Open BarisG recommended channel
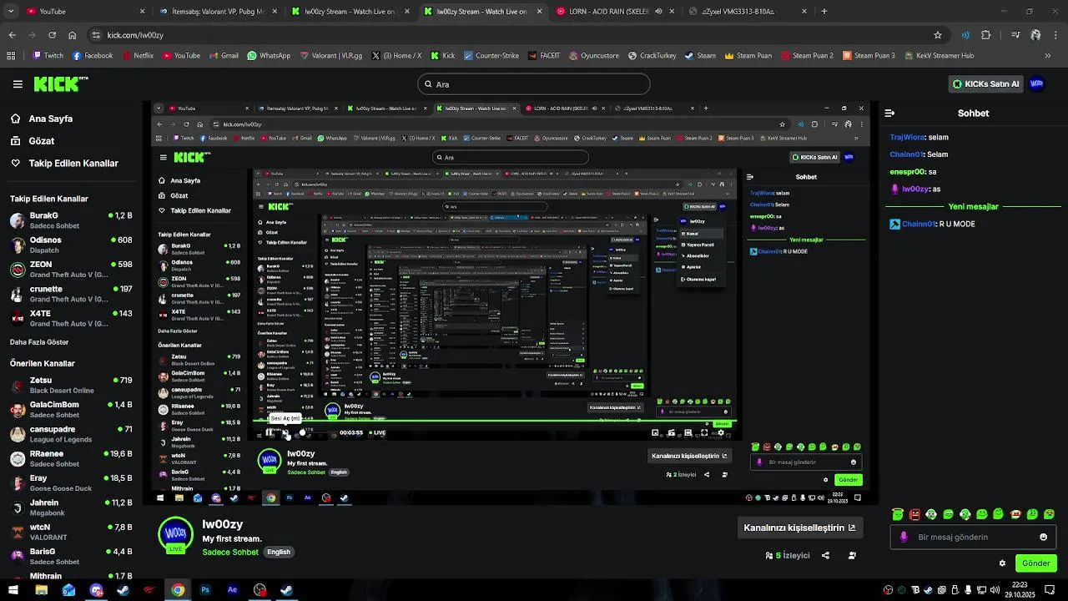Image resolution: width=1068 pixels, height=601 pixels. click(71, 557)
